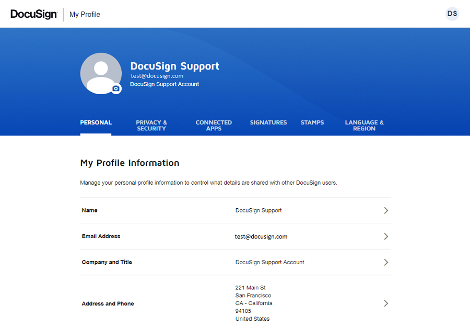The width and height of the screenshot is (470, 328).
Task: Click the My Profile Information heading
Action: [130, 163]
